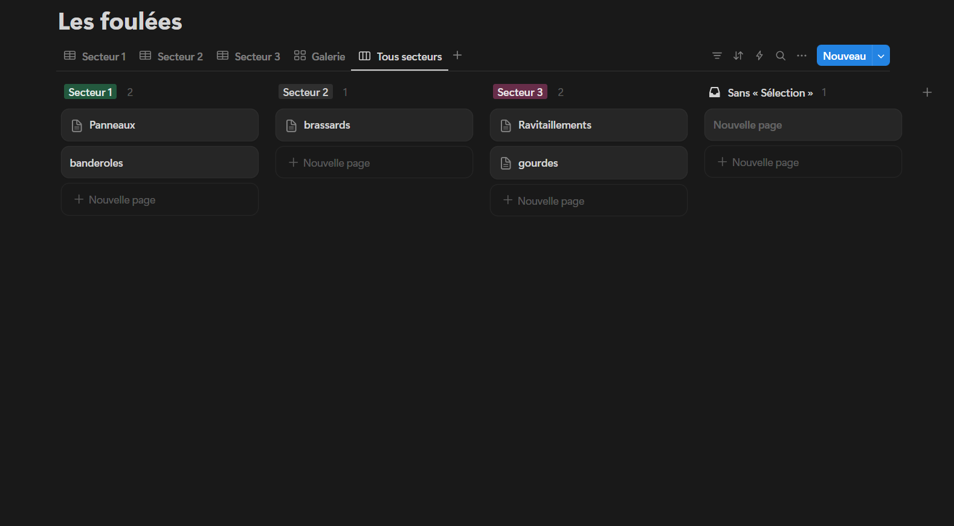Add a new group column plus icon
Viewport: 954px width, 526px height.
[x=927, y=92]
